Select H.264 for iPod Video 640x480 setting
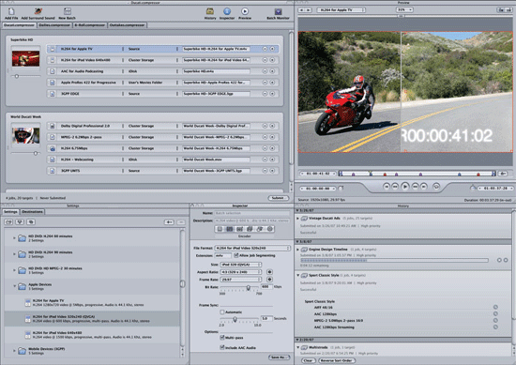 [92, 335]
